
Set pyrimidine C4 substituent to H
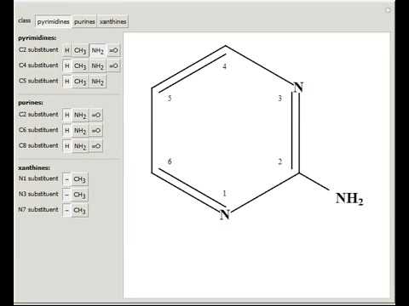point(66,66)
